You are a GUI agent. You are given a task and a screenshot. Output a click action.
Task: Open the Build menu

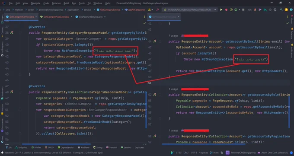[66, 3]
